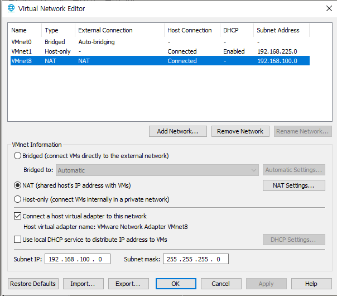Click the Type column header

click(x=58, y=30)
